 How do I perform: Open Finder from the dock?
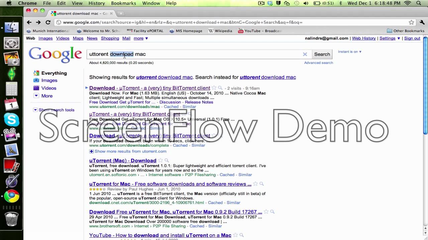click(x=11, y=27)
